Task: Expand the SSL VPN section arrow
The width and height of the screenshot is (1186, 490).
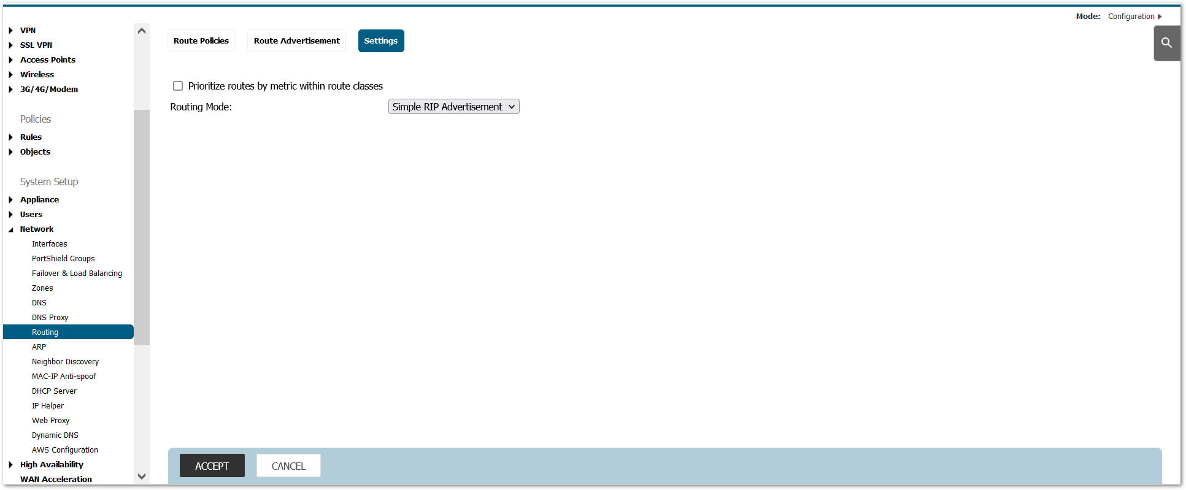Action: 10,45
